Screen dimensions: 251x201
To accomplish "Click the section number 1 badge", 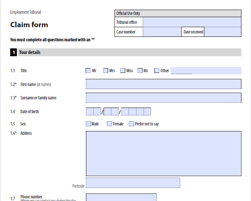I will click(x=13, y=52).
